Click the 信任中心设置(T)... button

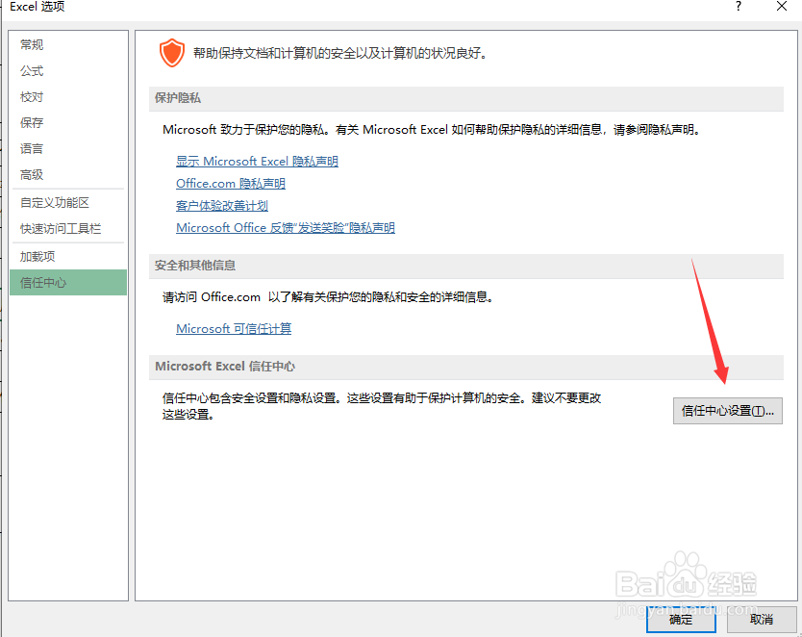pyautogui.click(x=727, y=411)
